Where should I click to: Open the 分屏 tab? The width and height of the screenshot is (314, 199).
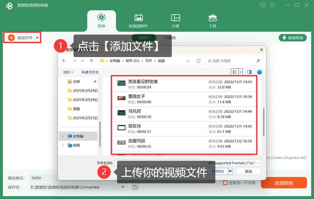pos(176,20)
